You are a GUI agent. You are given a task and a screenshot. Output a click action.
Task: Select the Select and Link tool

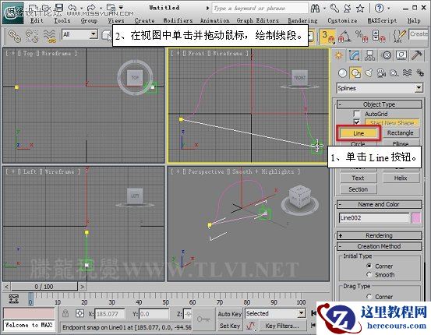click(x=15, y=36)
